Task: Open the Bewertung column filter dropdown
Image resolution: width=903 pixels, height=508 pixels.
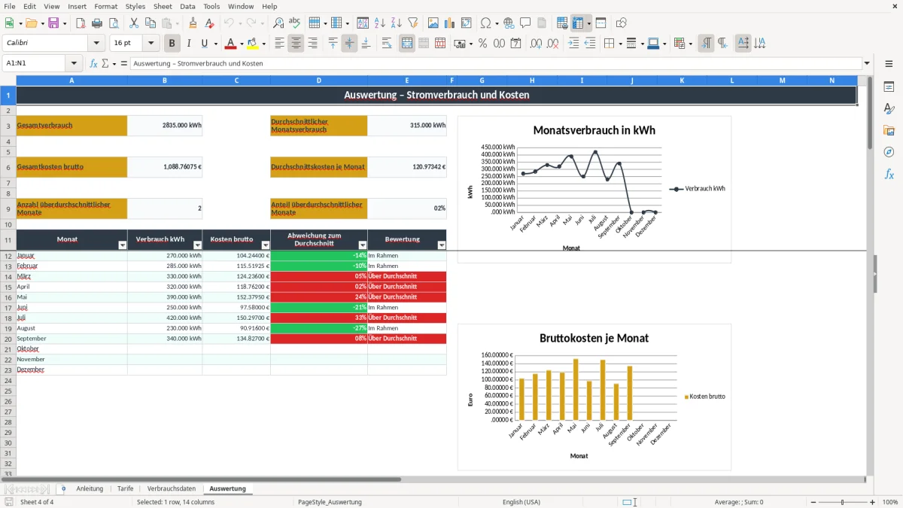Action: [x=442, y=245]
